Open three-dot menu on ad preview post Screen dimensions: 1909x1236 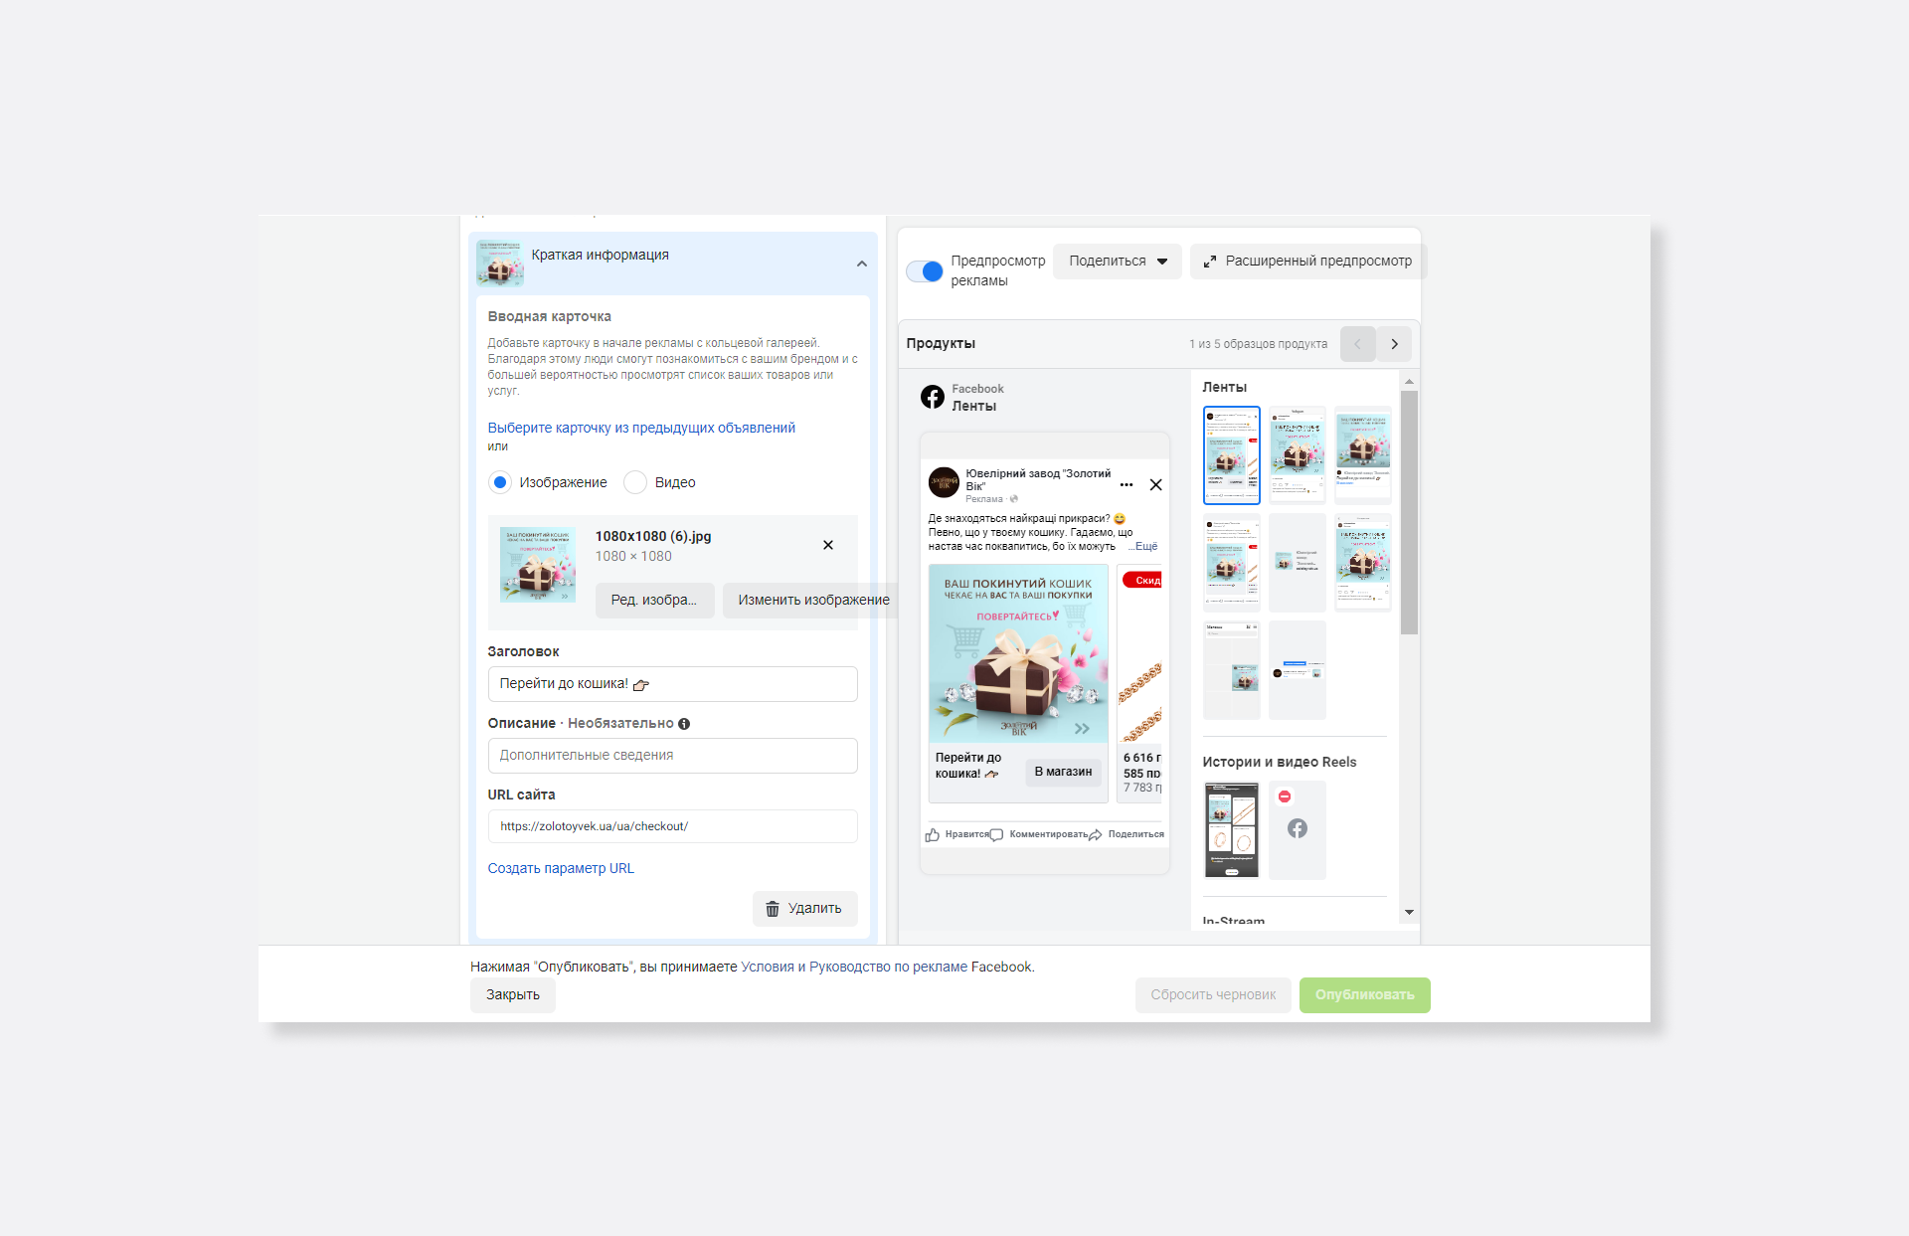tap(1127, 485)
